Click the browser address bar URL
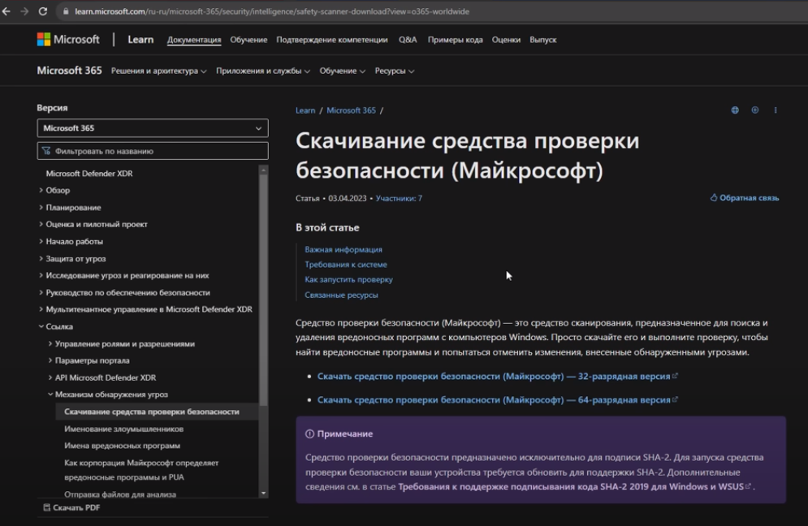 [271, 11]
